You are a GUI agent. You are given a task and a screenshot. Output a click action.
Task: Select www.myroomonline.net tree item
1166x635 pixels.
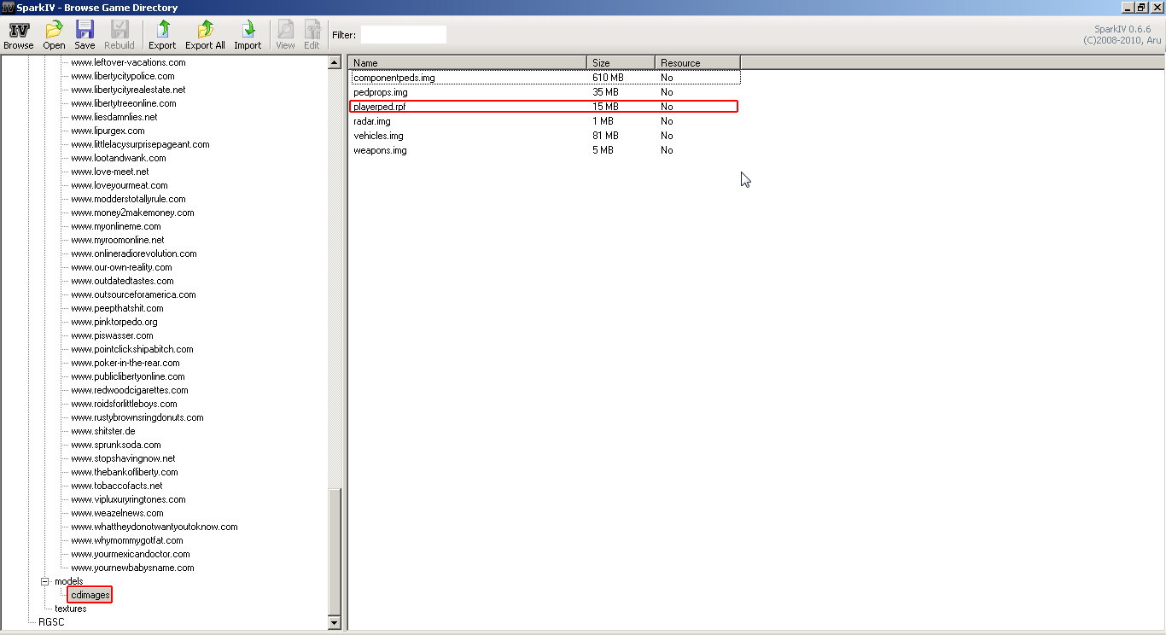point(118,240)
